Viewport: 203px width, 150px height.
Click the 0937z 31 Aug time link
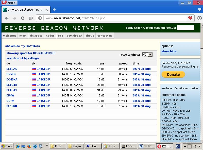(x=142, y=69)
